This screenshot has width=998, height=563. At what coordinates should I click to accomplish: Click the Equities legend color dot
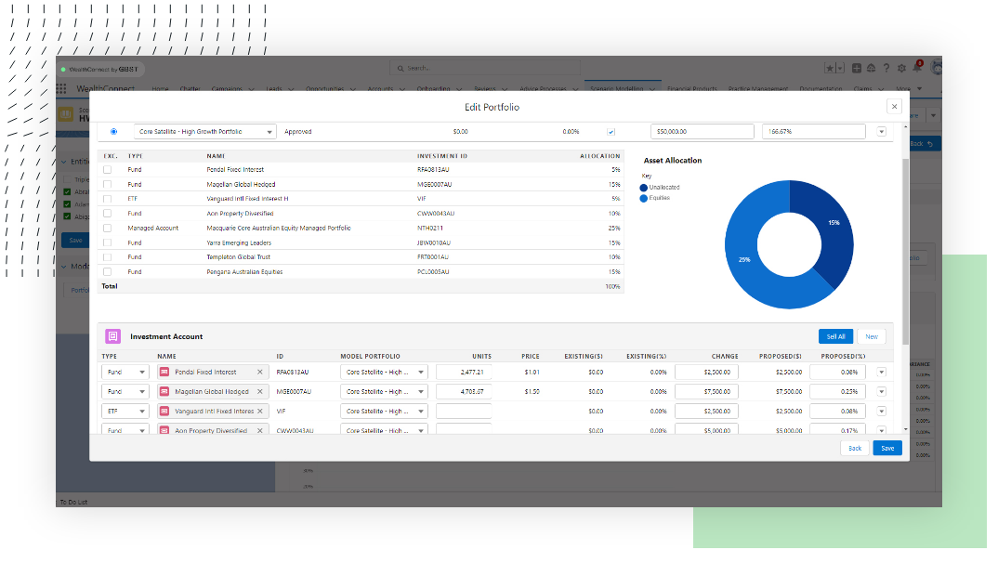tap(643, 199)
